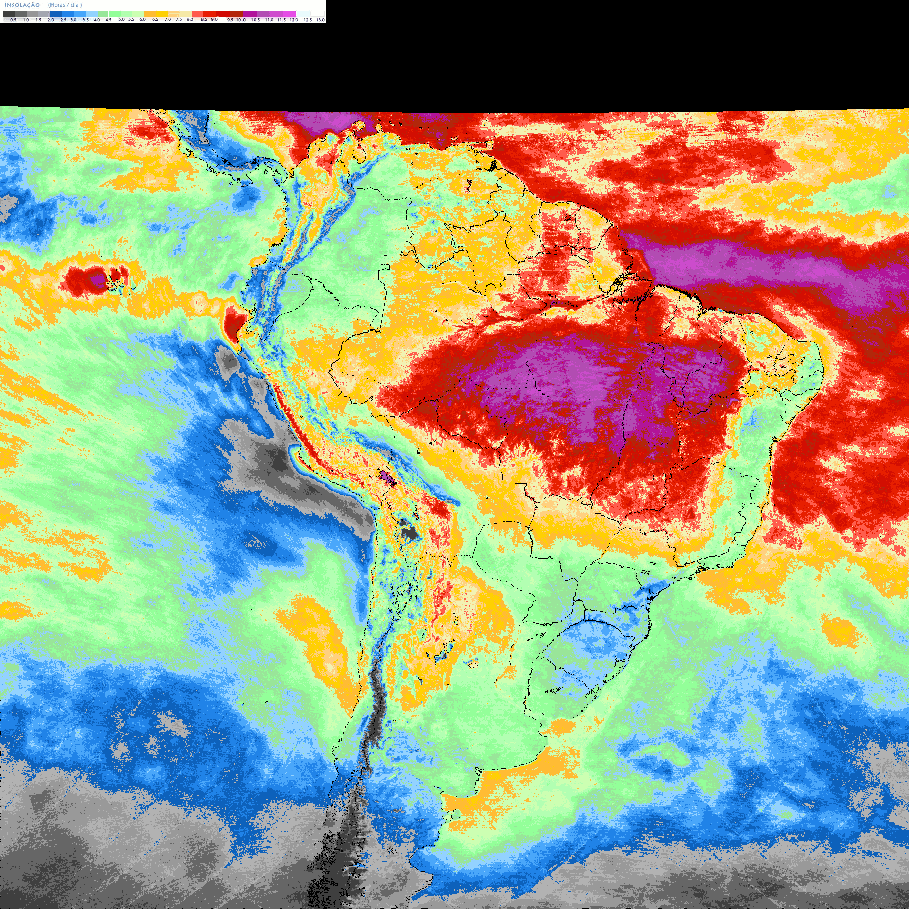The height and width of the screenshot is (909, 909).
Task: Click the '11.5' legend value
Action: (x=281, y=20)
